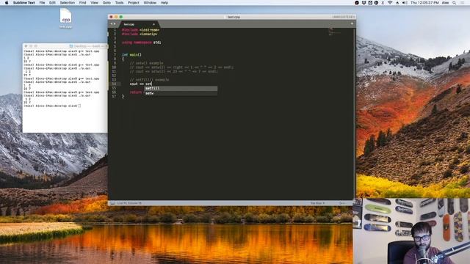Image resolution: width=470 pixels, height=264 pixels.
Task: Open the Edit menu
Action: point(52,3)
